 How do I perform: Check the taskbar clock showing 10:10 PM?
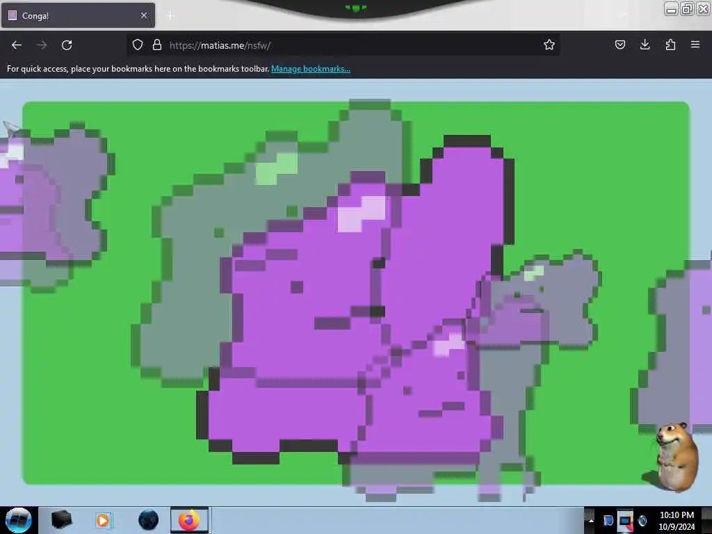pyautogui.click(x=677, y=521)
